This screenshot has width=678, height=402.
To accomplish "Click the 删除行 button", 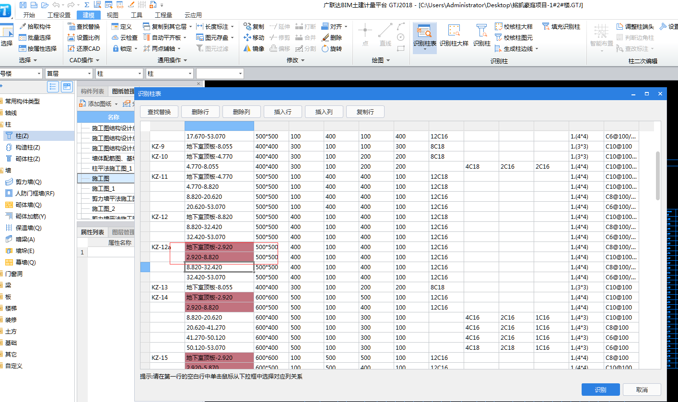I will pos(200,112).
